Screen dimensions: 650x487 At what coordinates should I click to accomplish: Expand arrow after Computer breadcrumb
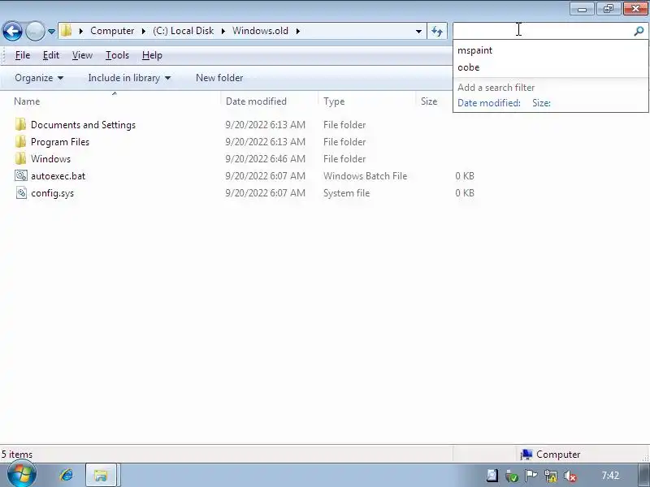[144, 31]
